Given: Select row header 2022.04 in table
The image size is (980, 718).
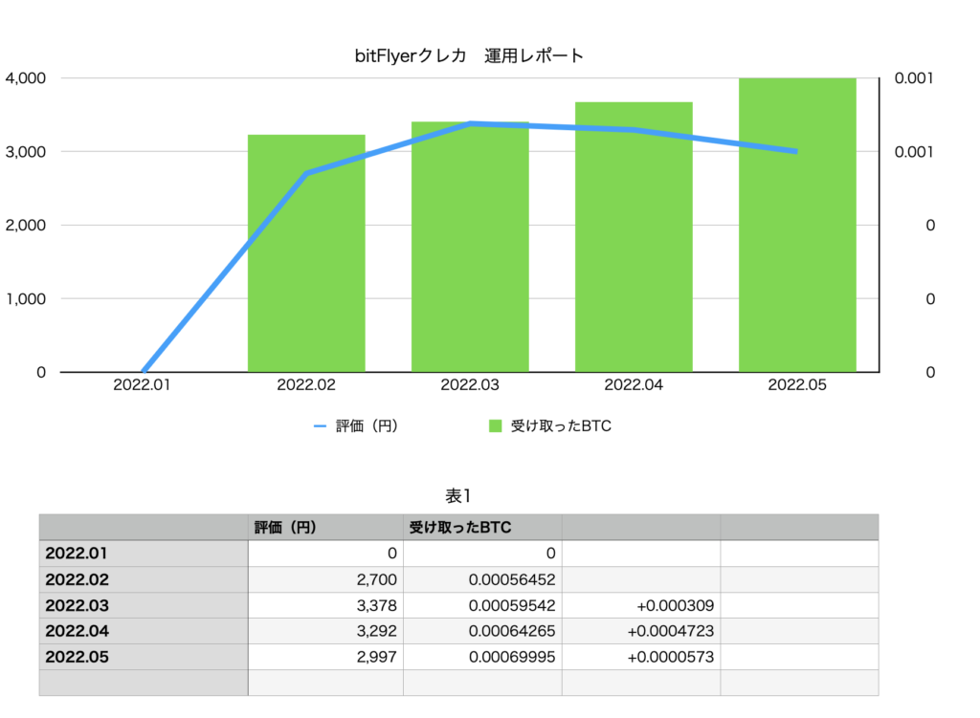Looking at the screenshot, I should coord(144,631).
